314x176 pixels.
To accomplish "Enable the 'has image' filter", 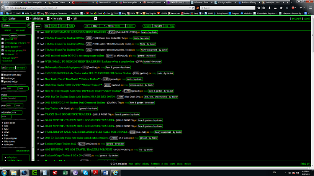I will coord(2,78).
